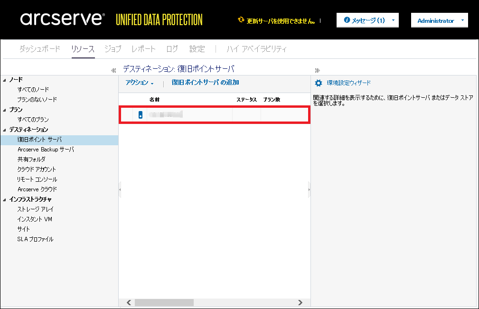Switch to the リソース tab
Image resolution: width=479 pixels, height=309 pixels.
(83, 49)
